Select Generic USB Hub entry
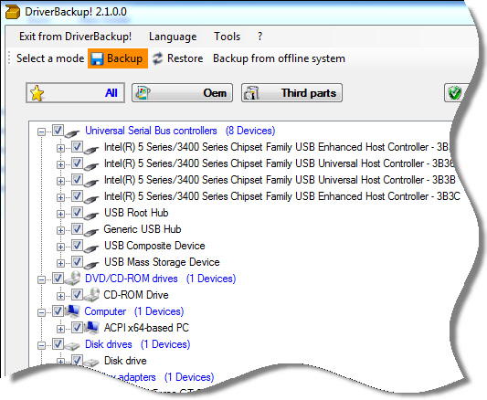This screenshot has height=400, width=487. click(x=143, y=229)
